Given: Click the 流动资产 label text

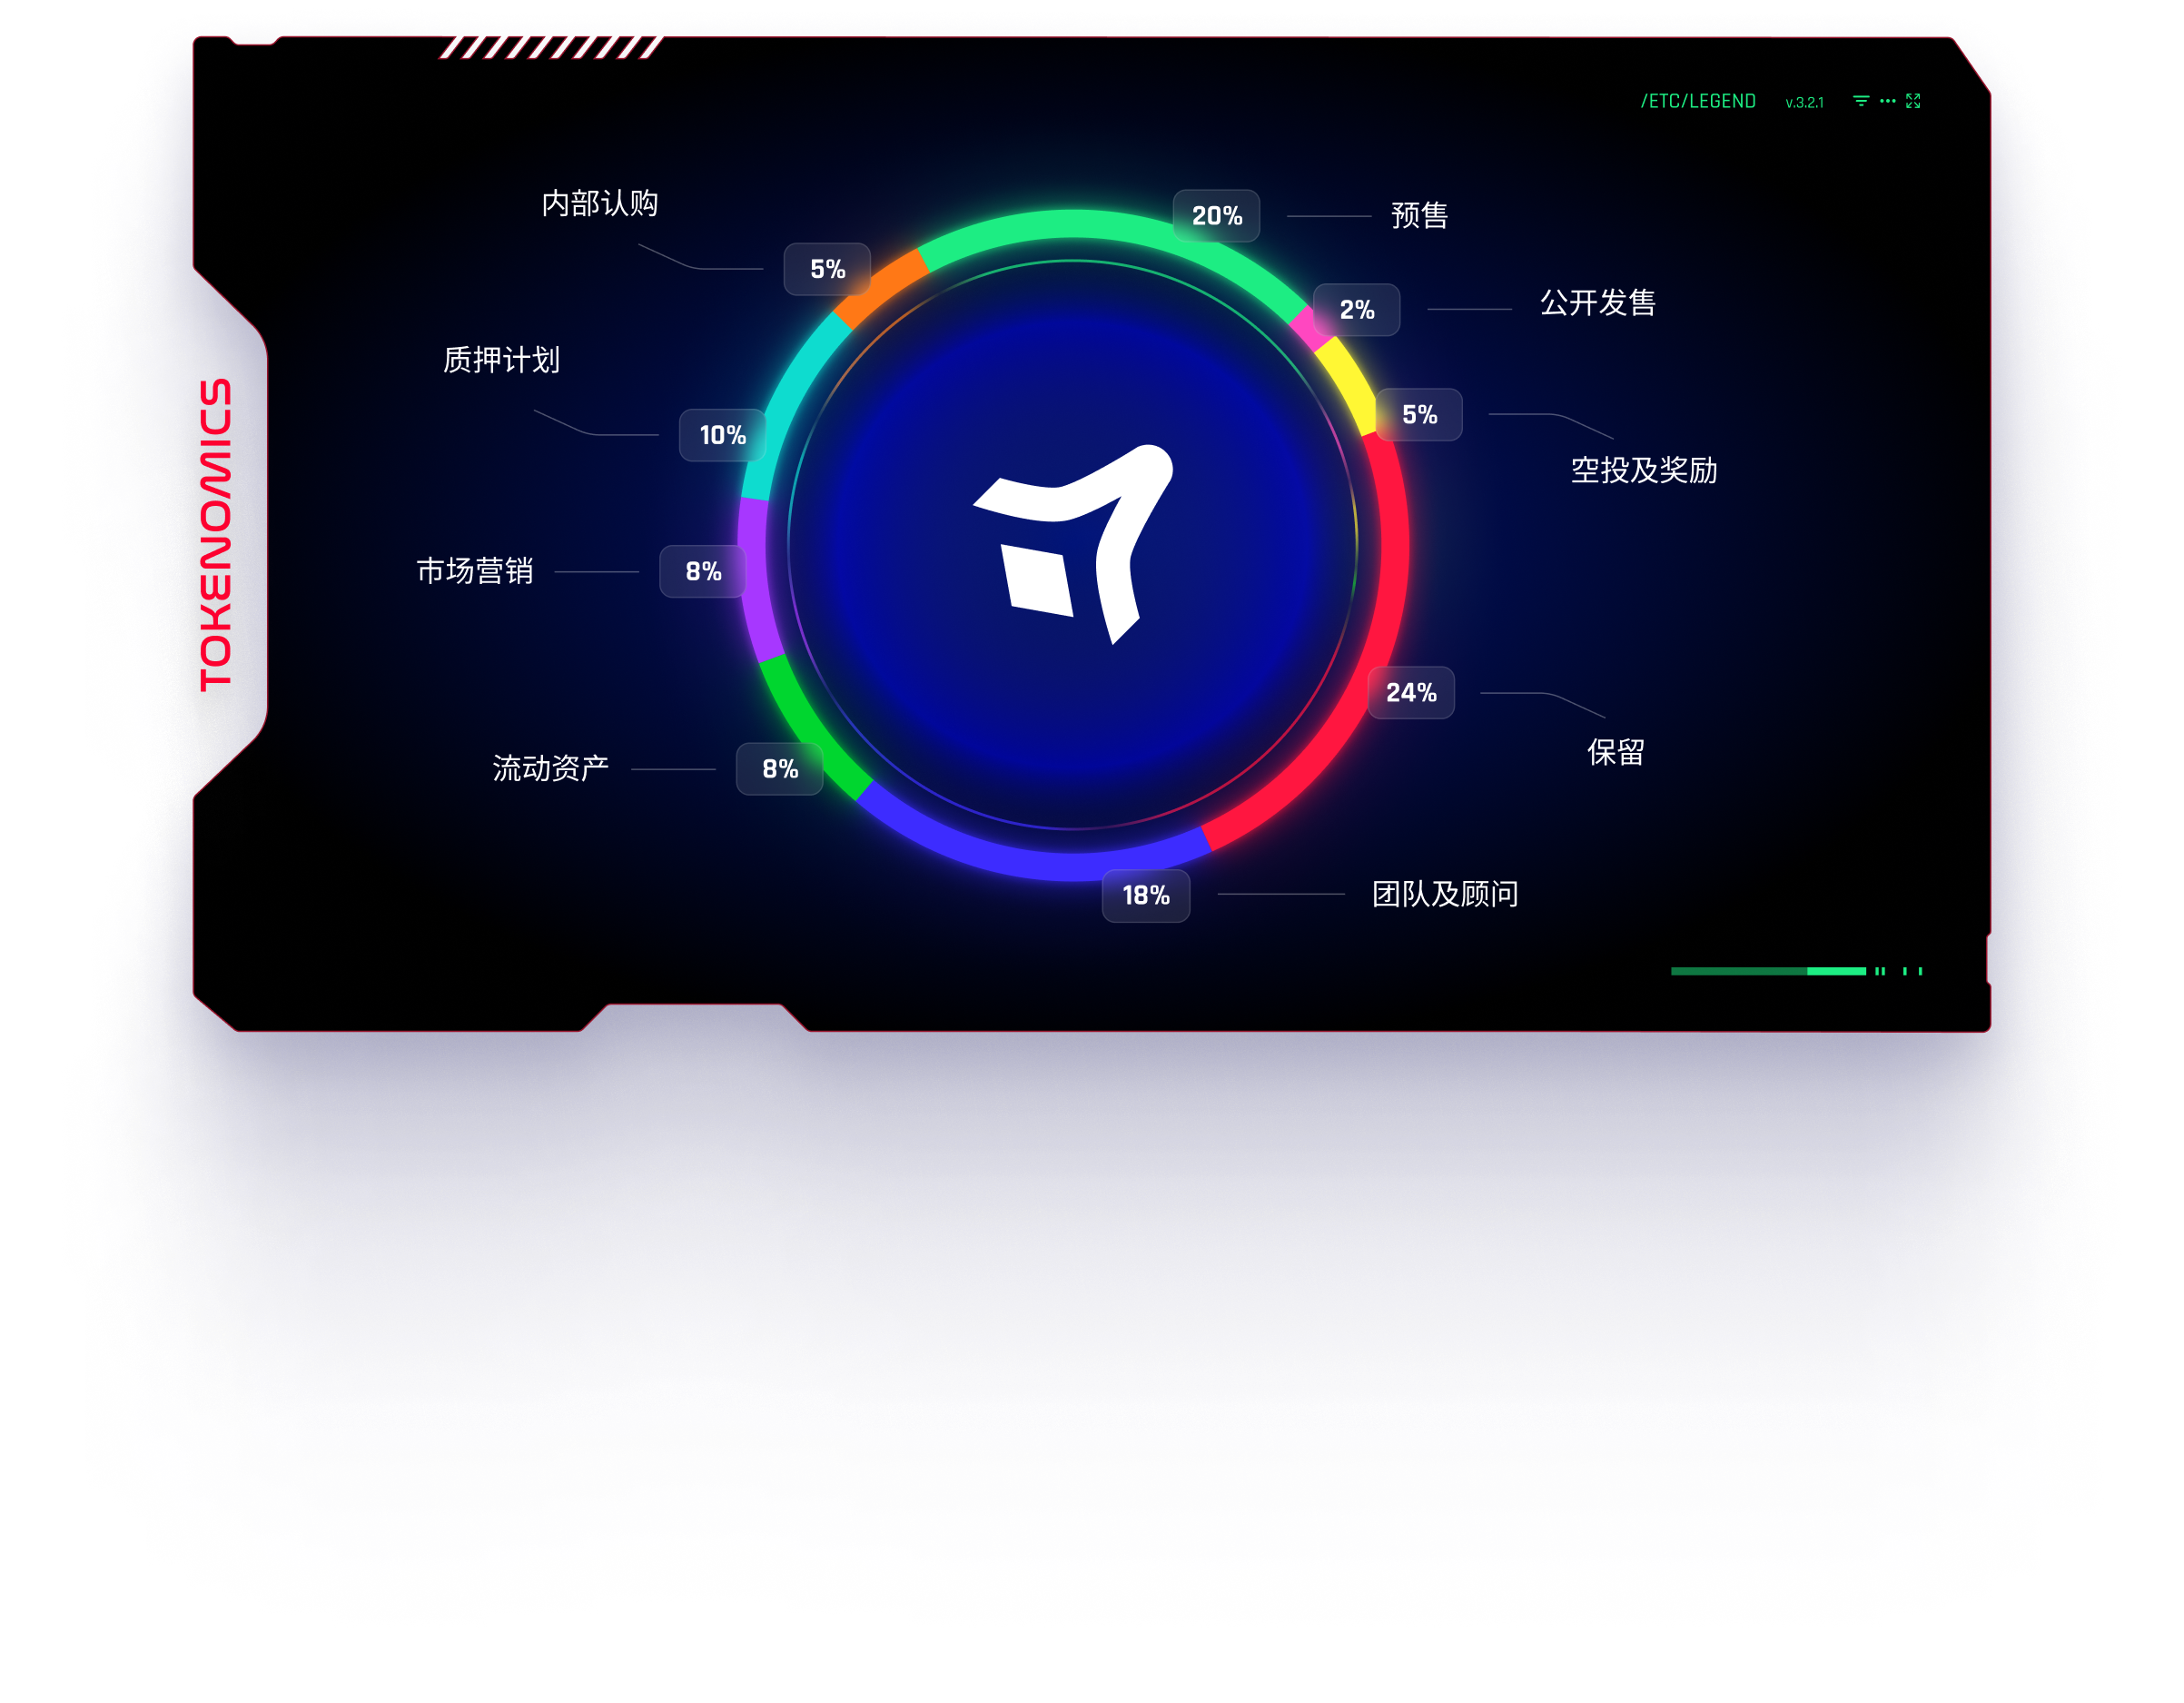Looking at the screenshot, I should [x=550, y=768].
